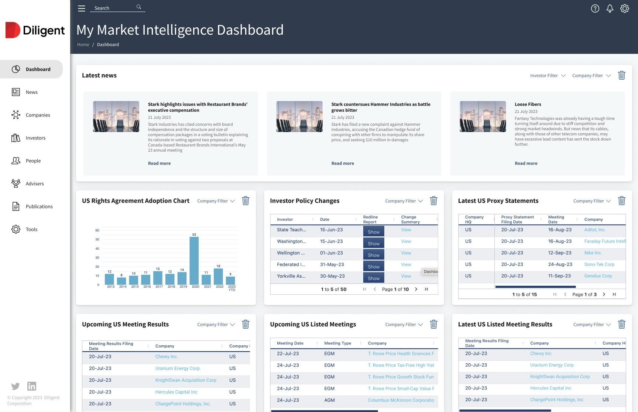Open the Home breadcrumb link
Viewport: 638px width, 412px height.
(83, 45)
